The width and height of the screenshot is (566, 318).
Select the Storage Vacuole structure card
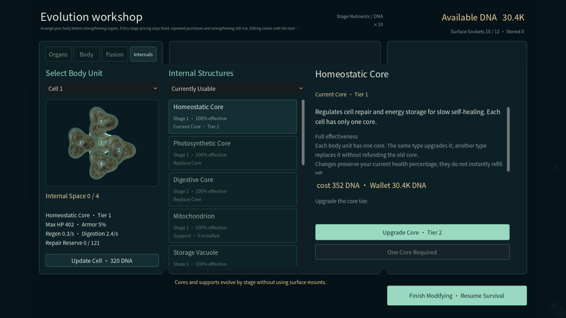(x=233, y=256)
